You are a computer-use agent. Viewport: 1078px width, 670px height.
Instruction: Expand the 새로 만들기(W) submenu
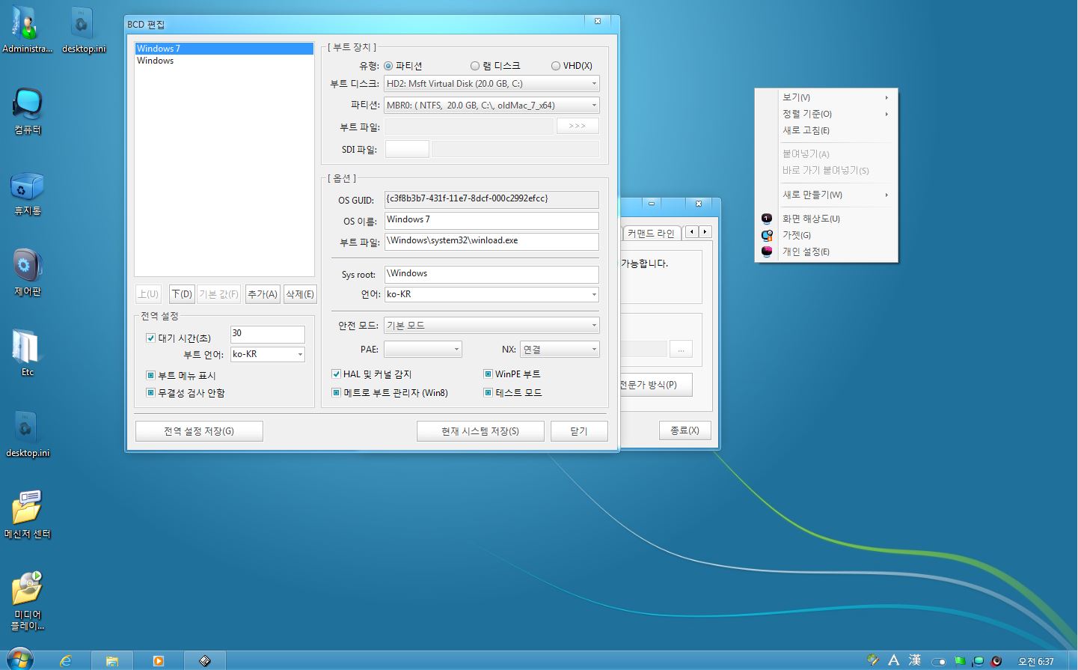tap(826, 195)
